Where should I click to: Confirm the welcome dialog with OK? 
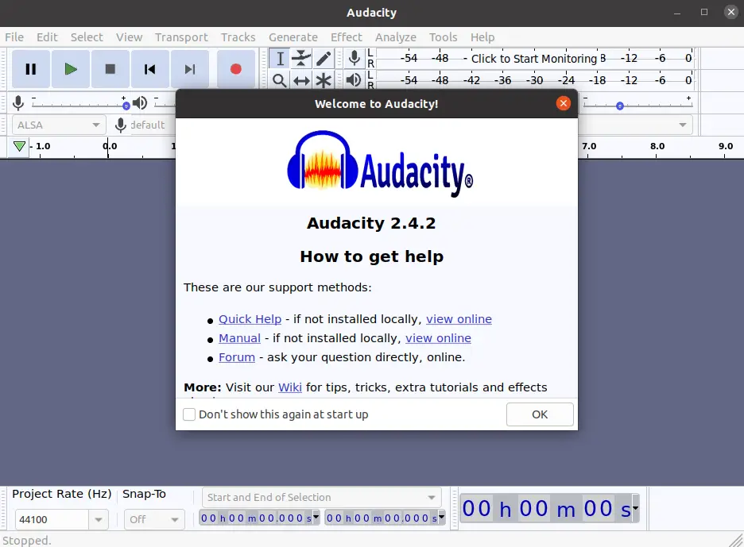pos(540,414)
